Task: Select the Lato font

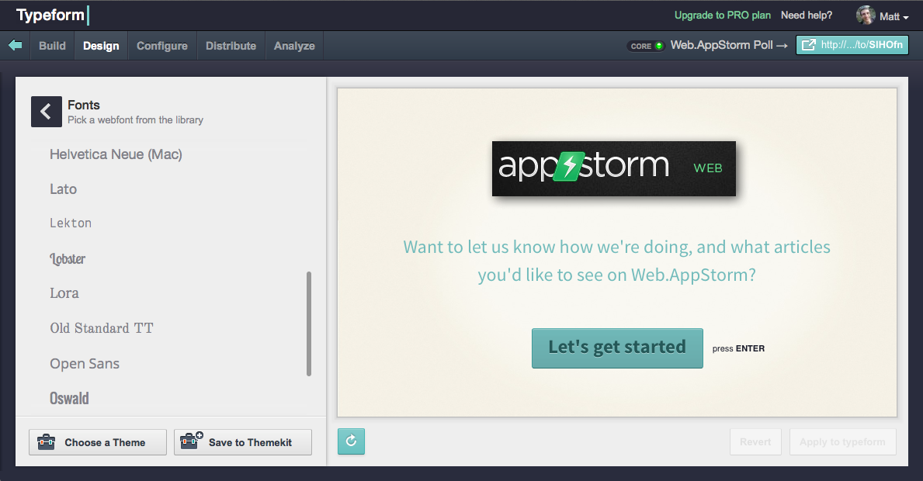Action: [x=64, y=189]
